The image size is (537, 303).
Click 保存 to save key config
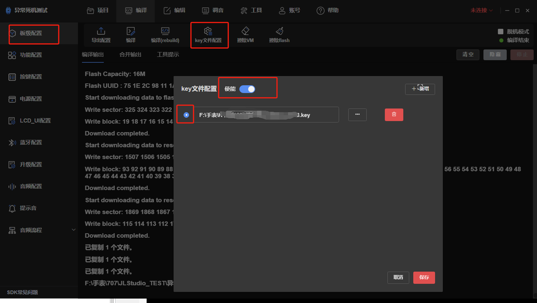(424, 278)
